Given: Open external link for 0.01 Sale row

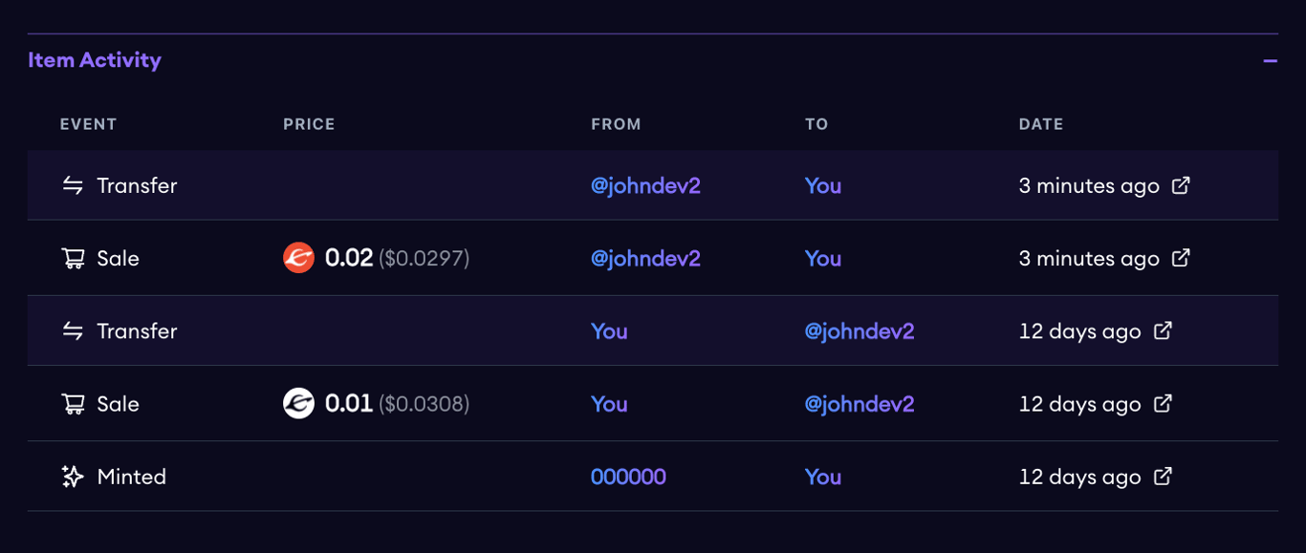Looking at the screenshot, I should tap(1163, 404).
